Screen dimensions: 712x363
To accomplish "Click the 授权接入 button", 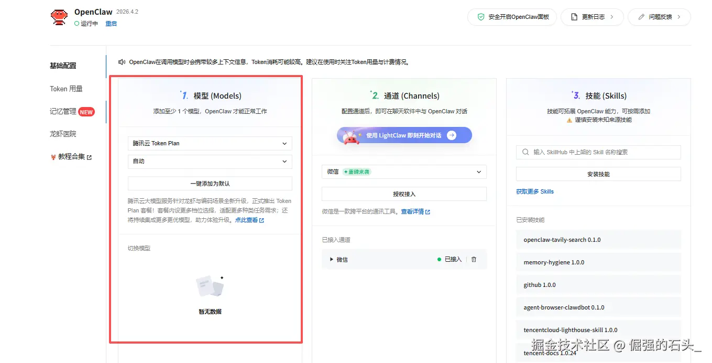I will pos(404,194).
